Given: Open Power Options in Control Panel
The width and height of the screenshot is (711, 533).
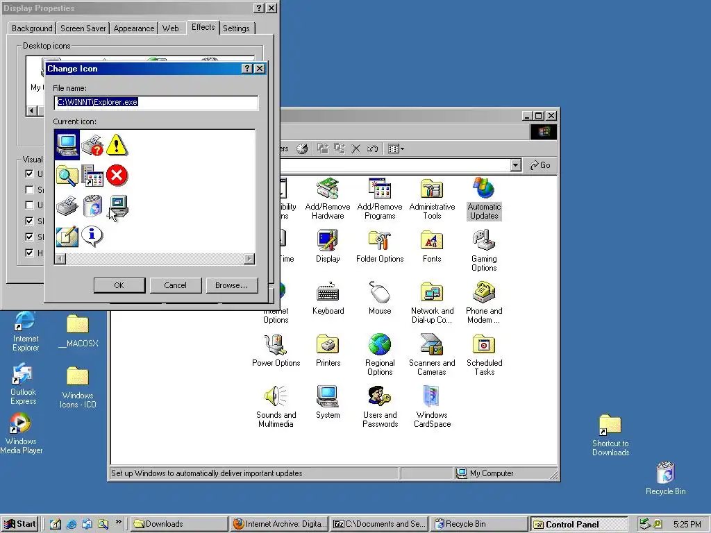Looking at the screenshot, I should click(276, 350).
